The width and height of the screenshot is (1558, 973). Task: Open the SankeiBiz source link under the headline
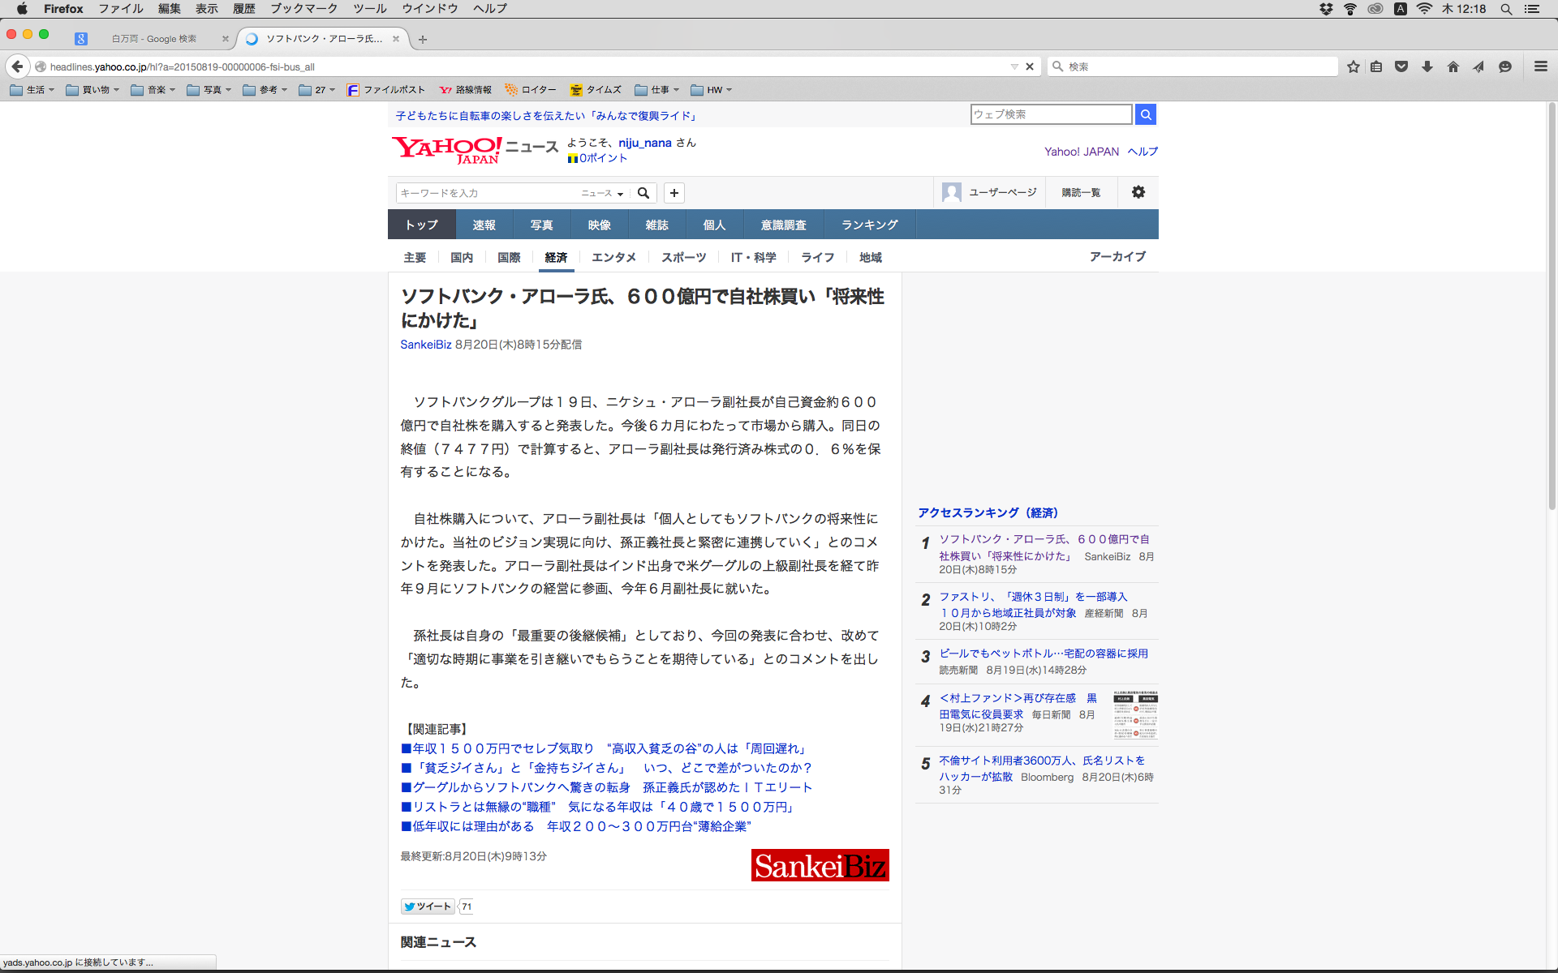425,345
